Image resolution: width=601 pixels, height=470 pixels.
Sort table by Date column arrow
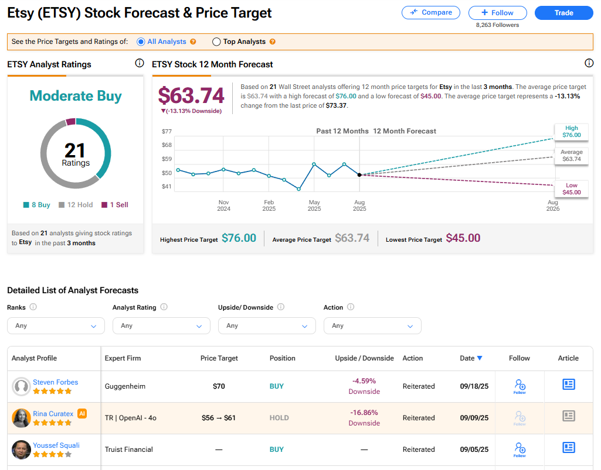tap(480, 358)
